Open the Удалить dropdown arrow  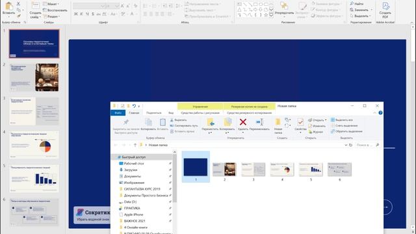click(x=243, y=133)
